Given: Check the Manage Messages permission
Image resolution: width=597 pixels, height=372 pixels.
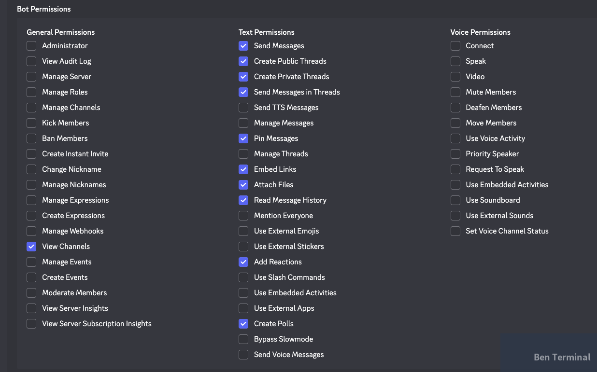Looking at the screenshot, I should [243, 123].
